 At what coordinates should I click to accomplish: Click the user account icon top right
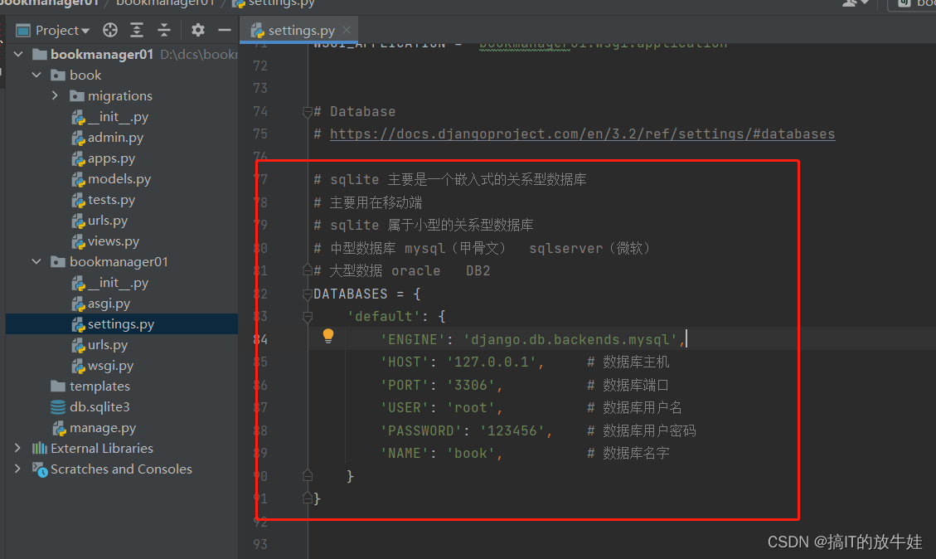[x=850, y=3]
